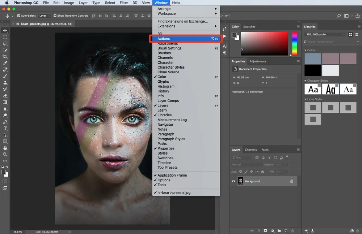The width and height of the screenshot is (362, 234).
Task: Toggle the Libraries panel menu entry
Action: pos(186,115)
